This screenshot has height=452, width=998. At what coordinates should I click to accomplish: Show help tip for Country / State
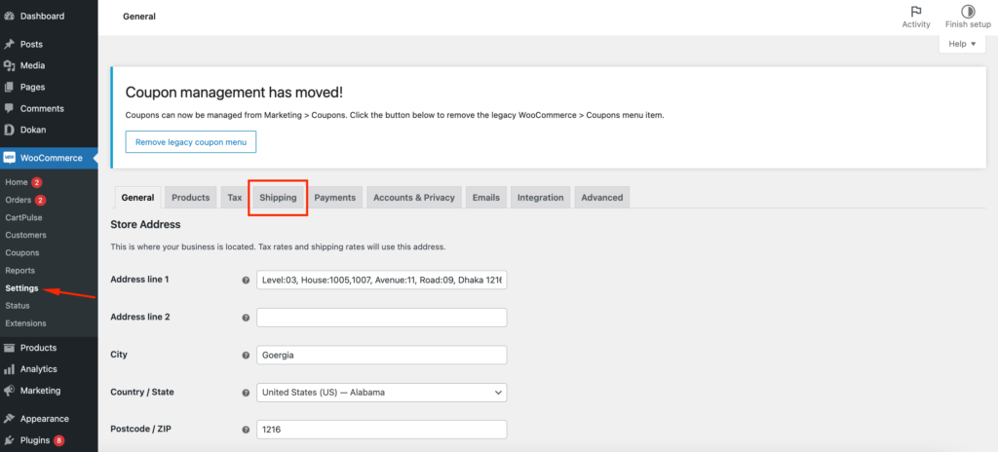point(246,393)
